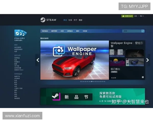Select the 客服 top menu item
Viewport: 153px width, 122px height.
click(x=81, y=20)
